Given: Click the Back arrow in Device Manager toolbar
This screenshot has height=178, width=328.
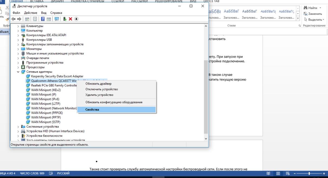Looking at the screenshot, I should point(14,19).
